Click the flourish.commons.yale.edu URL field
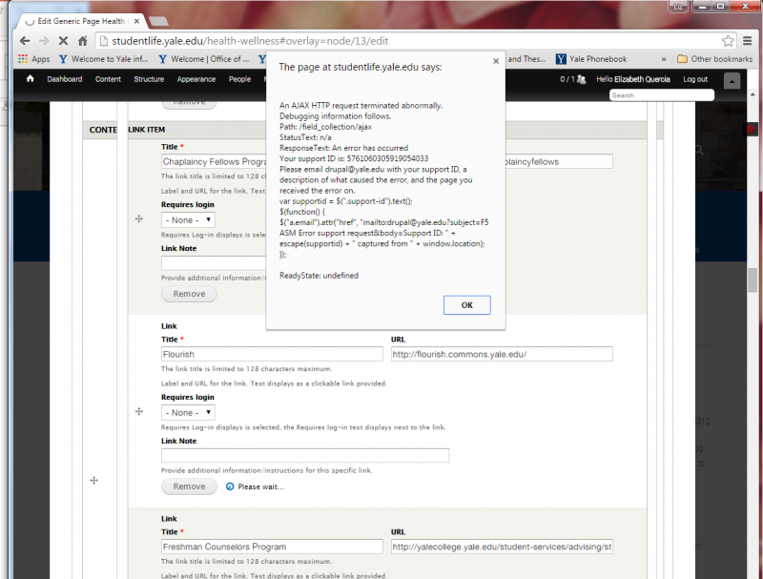Viewport: 763px width, 579px height. click(x=502, y=354)
